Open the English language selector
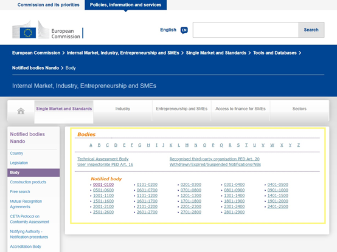The width and height of the screenshot is (337, 252). coord(168,30)
